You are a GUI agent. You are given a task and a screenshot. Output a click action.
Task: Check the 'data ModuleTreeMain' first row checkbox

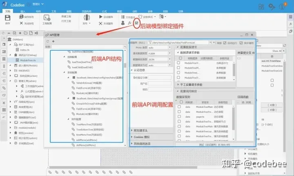click(179, 107)
